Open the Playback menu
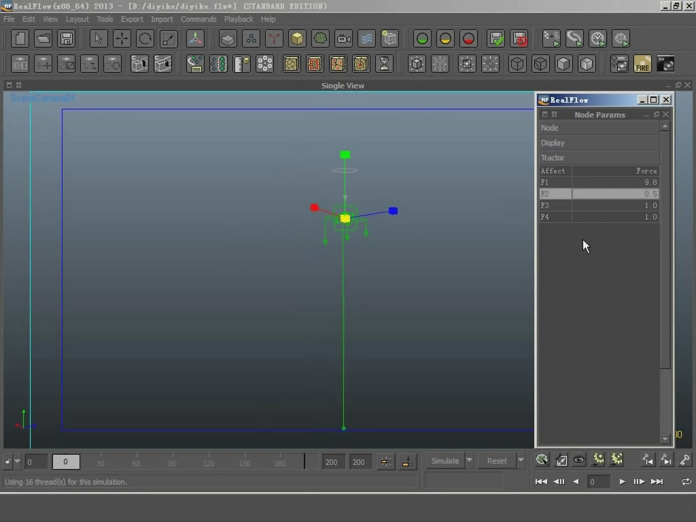Viewport: 696px width, 522px height. 239,19
